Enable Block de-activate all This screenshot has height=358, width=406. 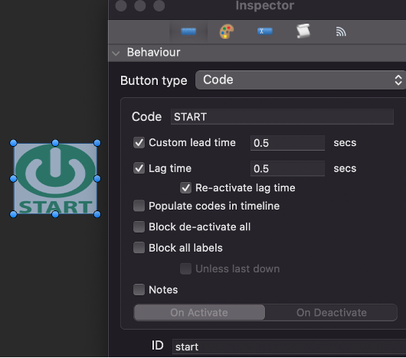(x=139, y=227)
